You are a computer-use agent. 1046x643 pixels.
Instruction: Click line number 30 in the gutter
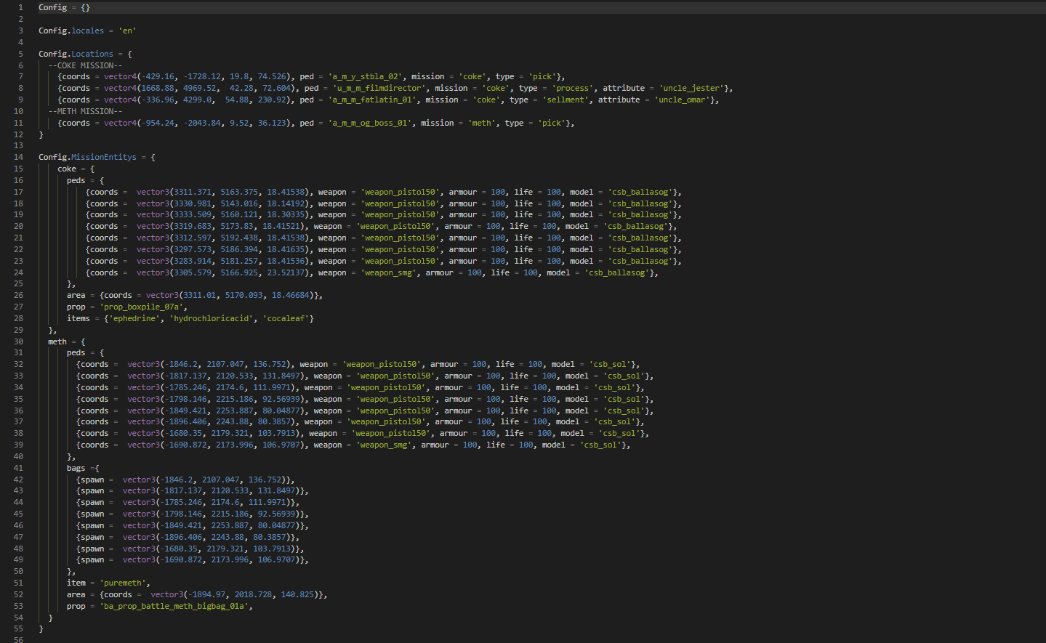(18, 341)
